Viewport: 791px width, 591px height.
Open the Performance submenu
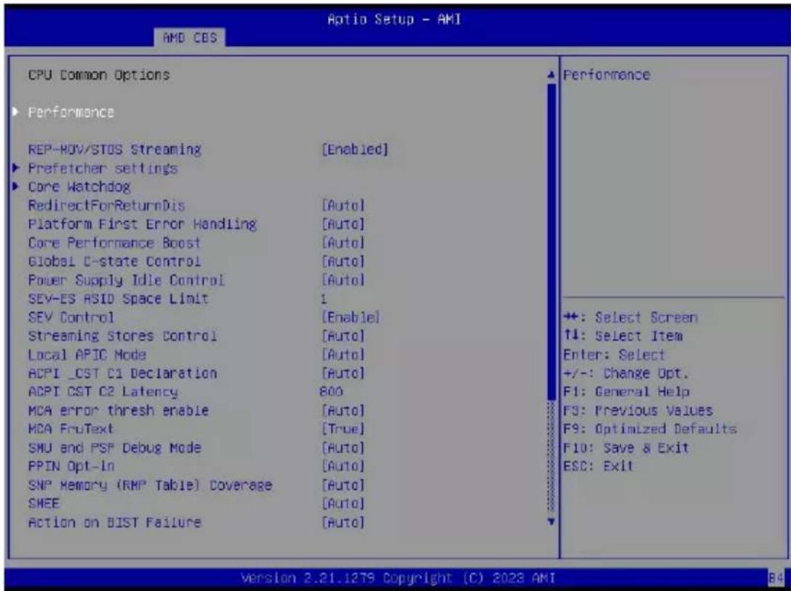pyautogui.click(x=71, y=112)
